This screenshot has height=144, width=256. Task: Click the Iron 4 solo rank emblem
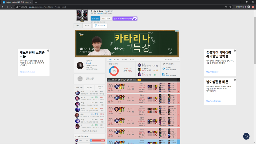pyautogui.click(x=80, y=66)
